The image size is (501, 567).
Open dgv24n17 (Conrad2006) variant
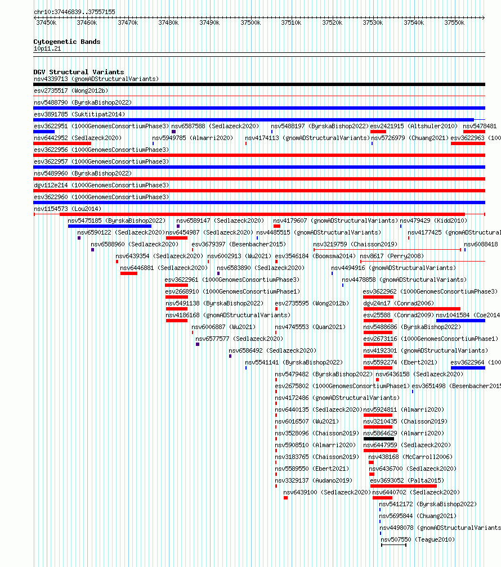[399, 303]
